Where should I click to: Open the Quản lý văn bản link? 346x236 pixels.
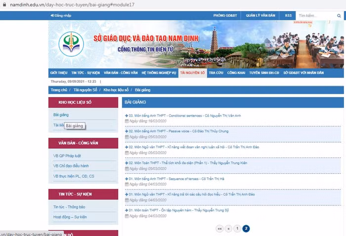260,16
